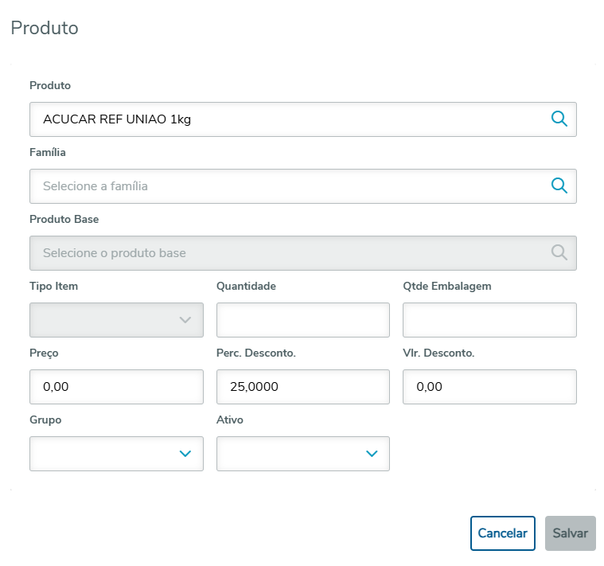Click the Perc. Desconto. label text
Image resolution: width=604 pixels, height=566 pixels.
[x=256, y=353]
